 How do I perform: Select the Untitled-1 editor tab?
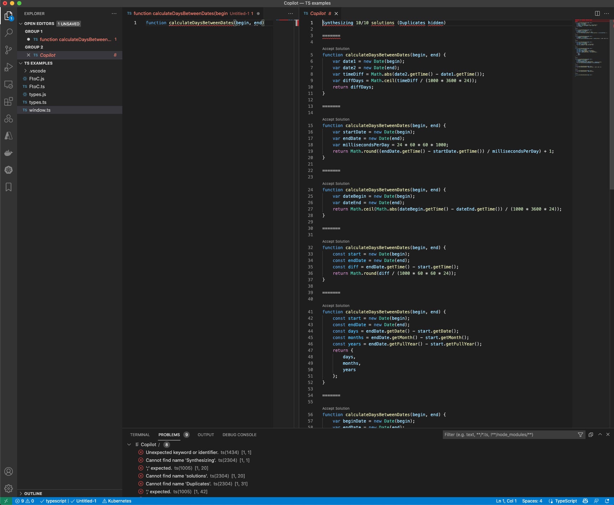coord(194,14)
